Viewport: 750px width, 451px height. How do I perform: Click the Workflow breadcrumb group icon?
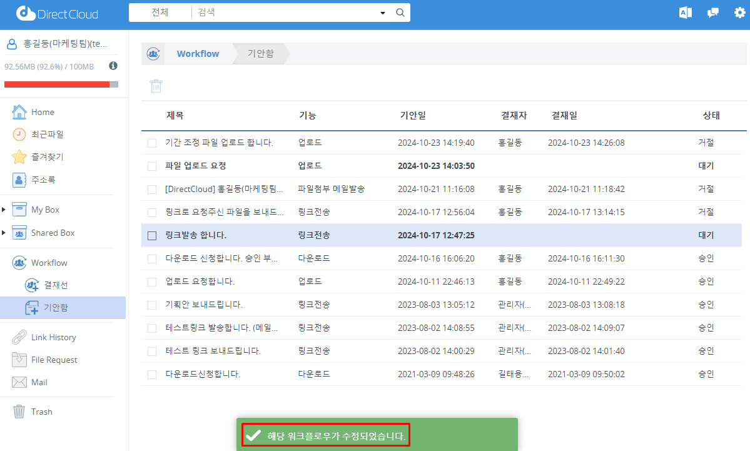tap(153, 54)
